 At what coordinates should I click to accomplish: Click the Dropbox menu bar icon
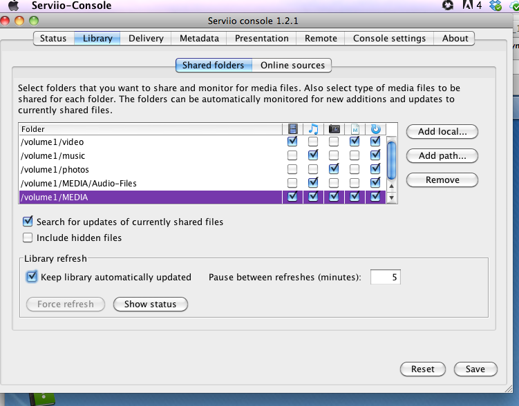[x=496, y=6]
